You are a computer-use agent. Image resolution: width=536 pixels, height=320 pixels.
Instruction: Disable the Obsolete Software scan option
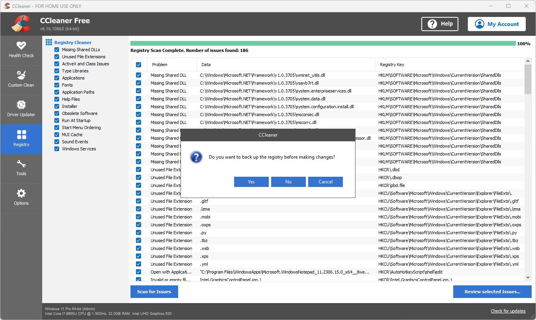(x=57, y=113)
